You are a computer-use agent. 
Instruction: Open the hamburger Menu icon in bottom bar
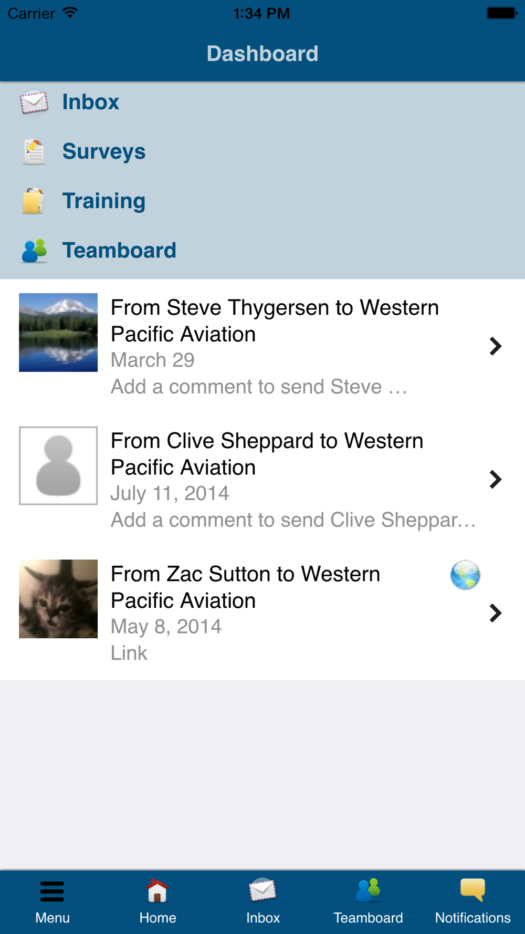click(52, 891)
